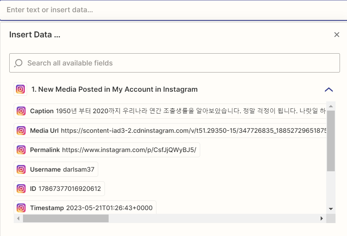Image resolution: width=347 pixels, height=236 pixels.
Task: Click the Enter text or insert data field
Action: (173, 10)
